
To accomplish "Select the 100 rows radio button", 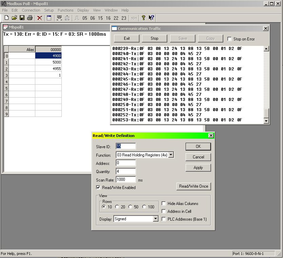I will click(144, 206).
